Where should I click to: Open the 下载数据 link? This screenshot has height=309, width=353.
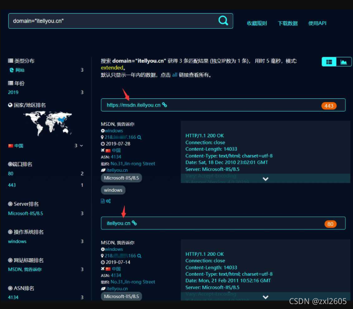click(x=287, y=23)
